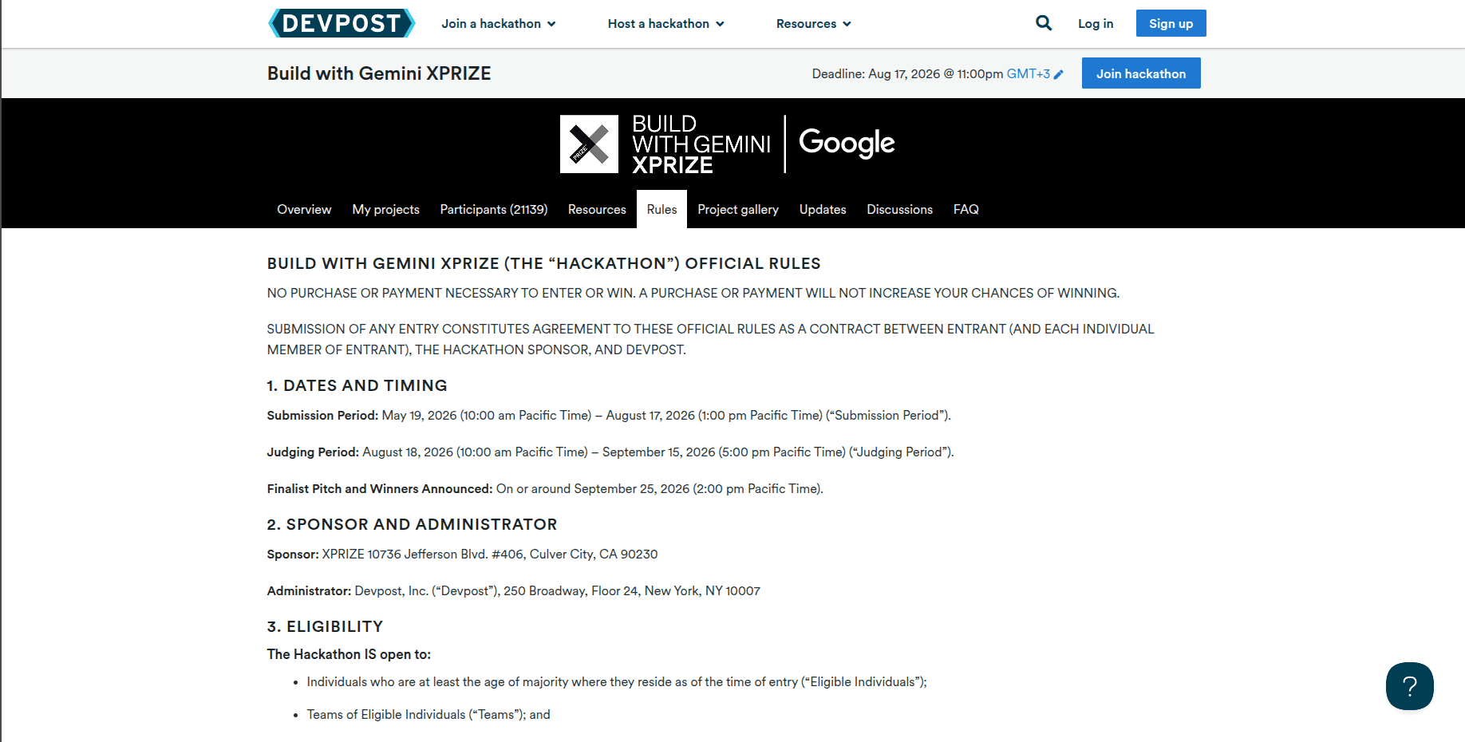Click the GMT+3 timezone link
Screen dimensions: 1465x742
[x=1029, y=73]
